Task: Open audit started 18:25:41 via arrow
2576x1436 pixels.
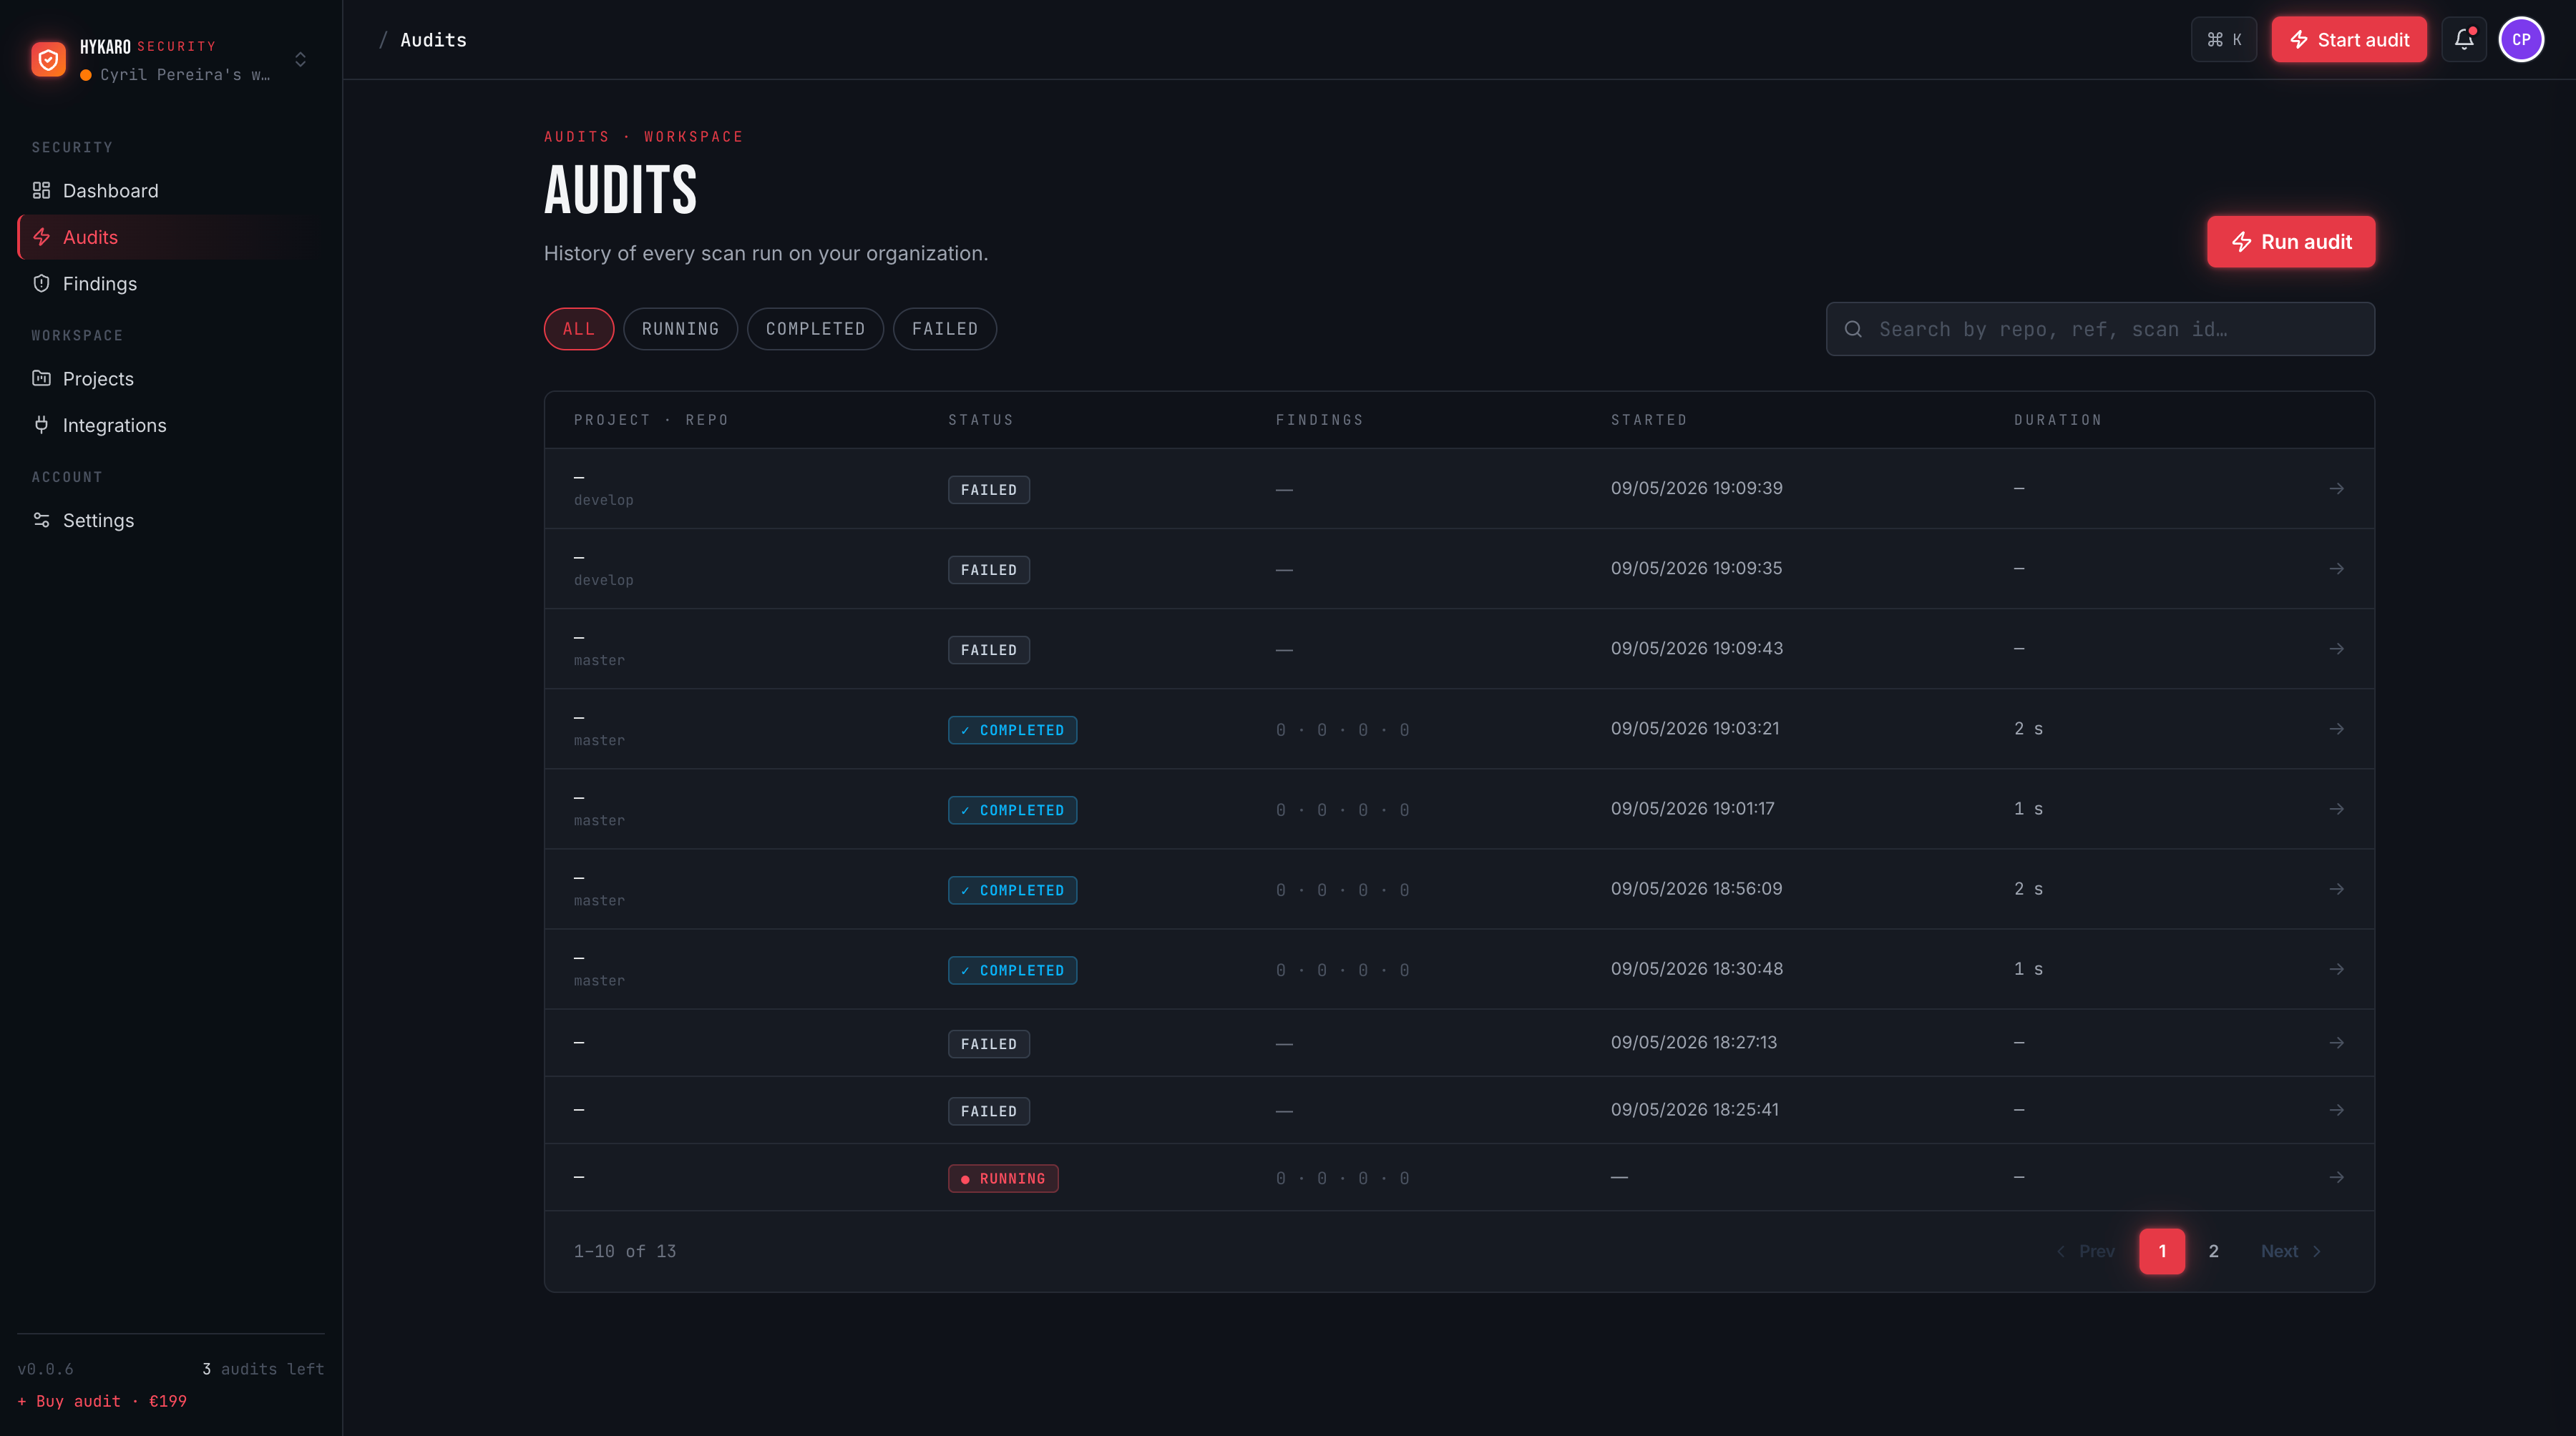Action: [2337, 1110]
